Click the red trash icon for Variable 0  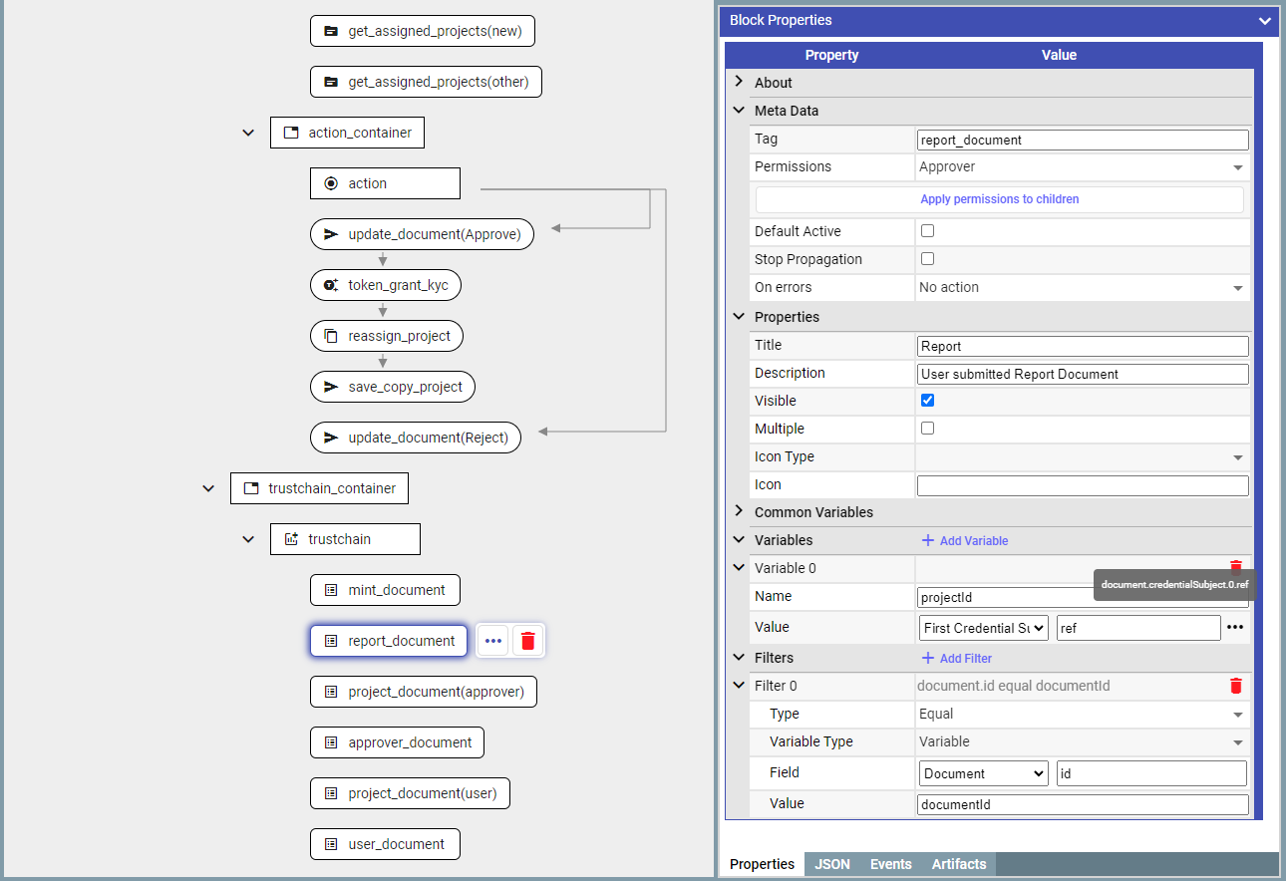1236,566
